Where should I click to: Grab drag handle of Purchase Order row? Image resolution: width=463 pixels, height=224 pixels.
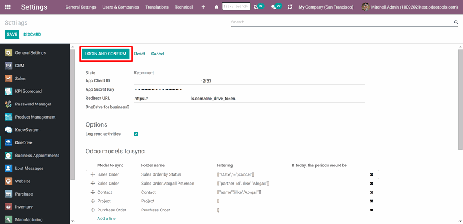point(93,210)
